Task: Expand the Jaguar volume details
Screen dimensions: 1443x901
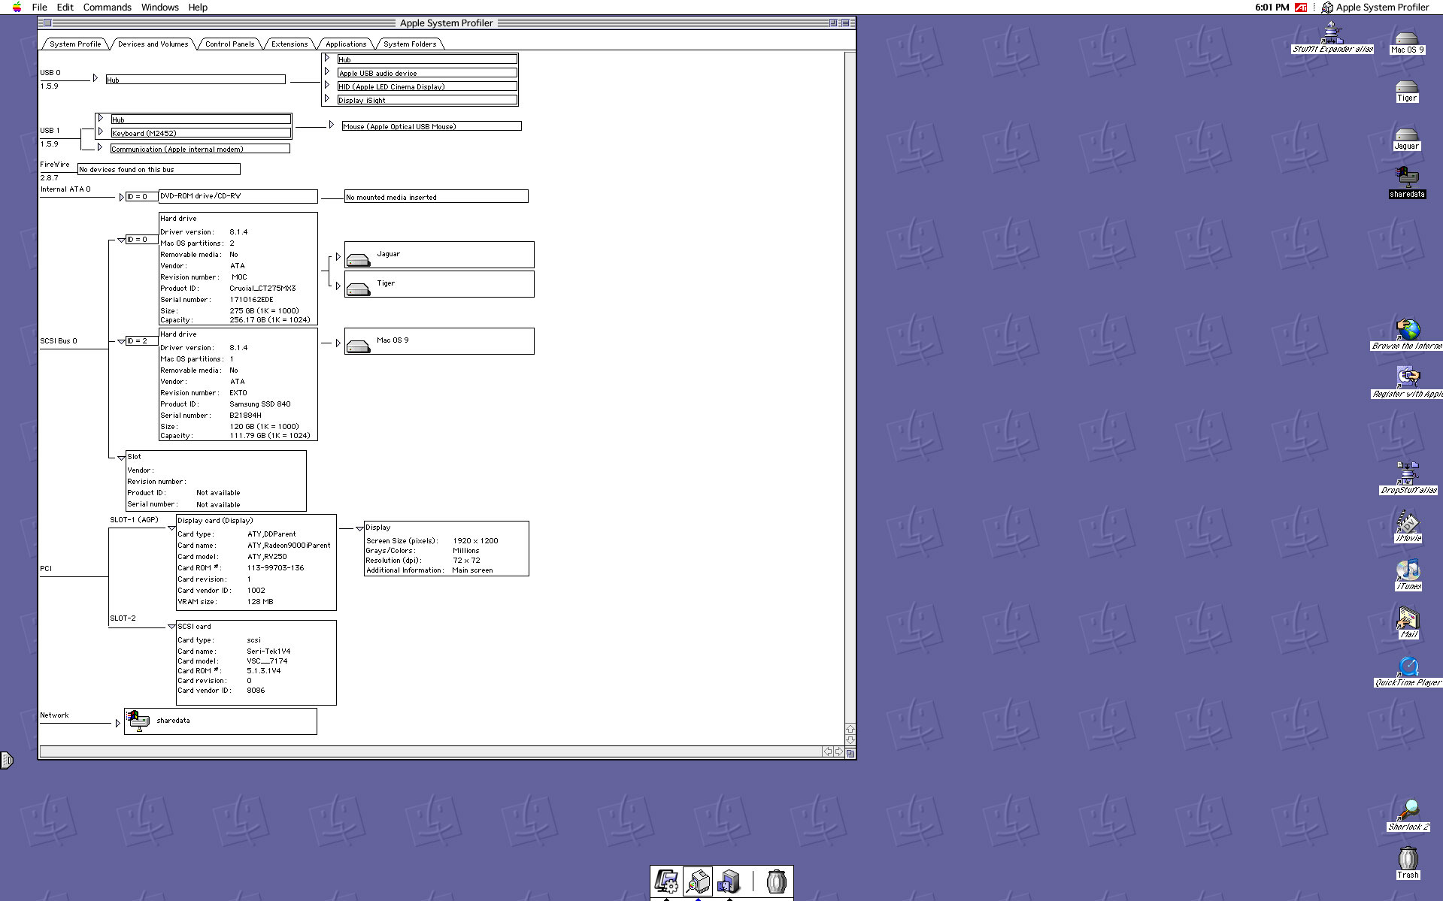Action: [338, 257]
